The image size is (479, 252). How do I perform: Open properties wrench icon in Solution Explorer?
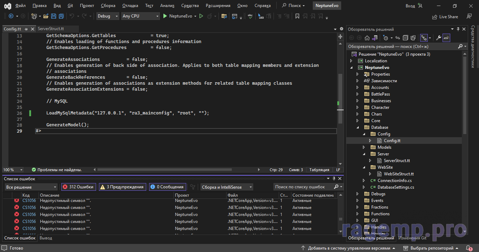[438, 38]
